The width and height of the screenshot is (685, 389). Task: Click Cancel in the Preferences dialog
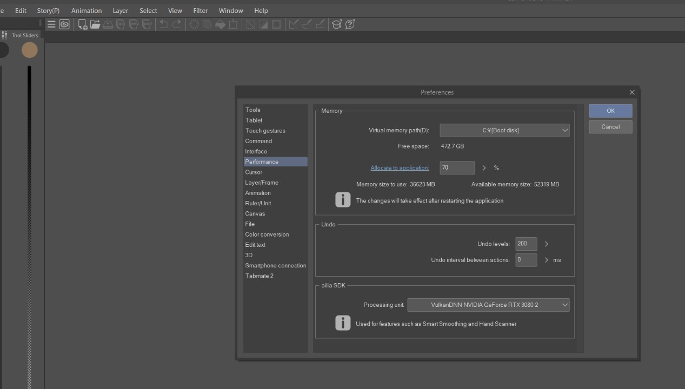(610, 127)
